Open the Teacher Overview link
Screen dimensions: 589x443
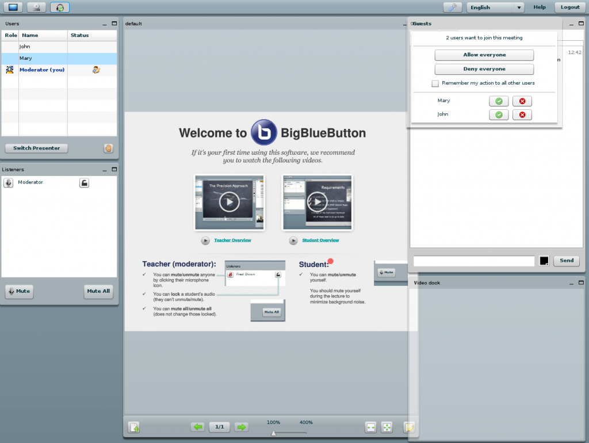(232, 240)
